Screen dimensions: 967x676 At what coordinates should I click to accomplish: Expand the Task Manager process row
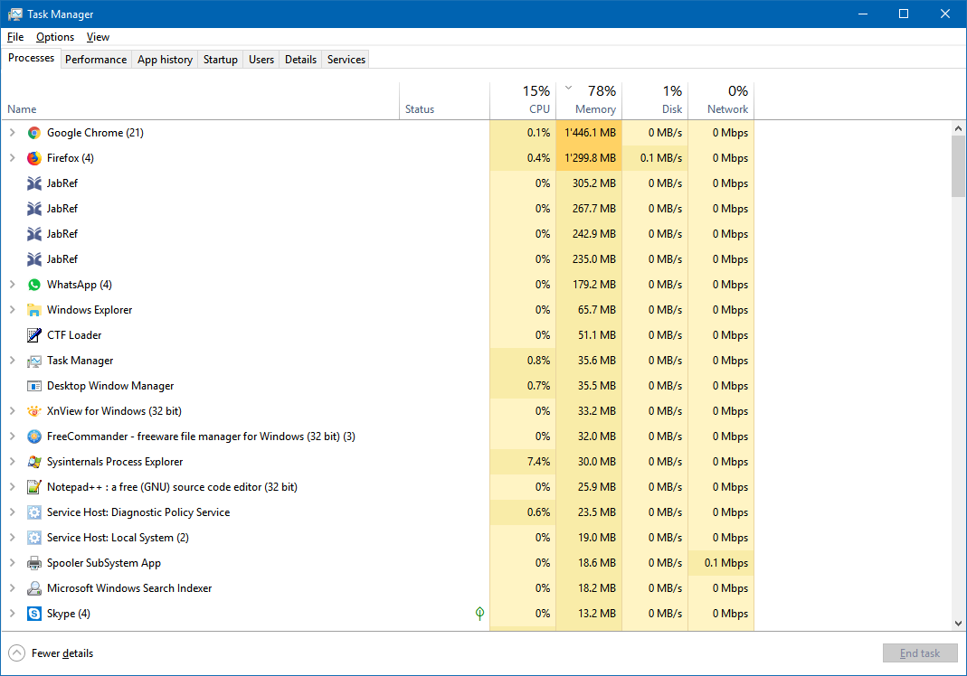pos(13,361)
